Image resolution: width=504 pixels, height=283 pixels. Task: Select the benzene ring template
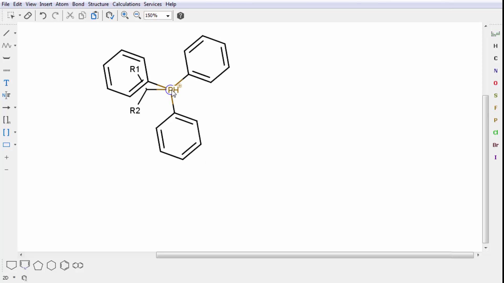(x=64, y=265)
